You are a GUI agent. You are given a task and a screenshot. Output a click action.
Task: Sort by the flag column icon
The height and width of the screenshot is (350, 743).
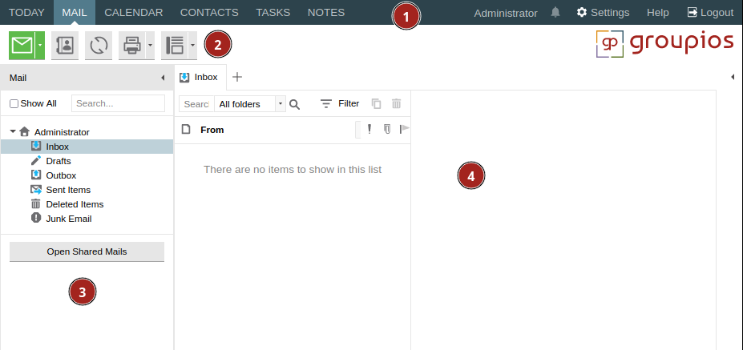coord(404,129)
